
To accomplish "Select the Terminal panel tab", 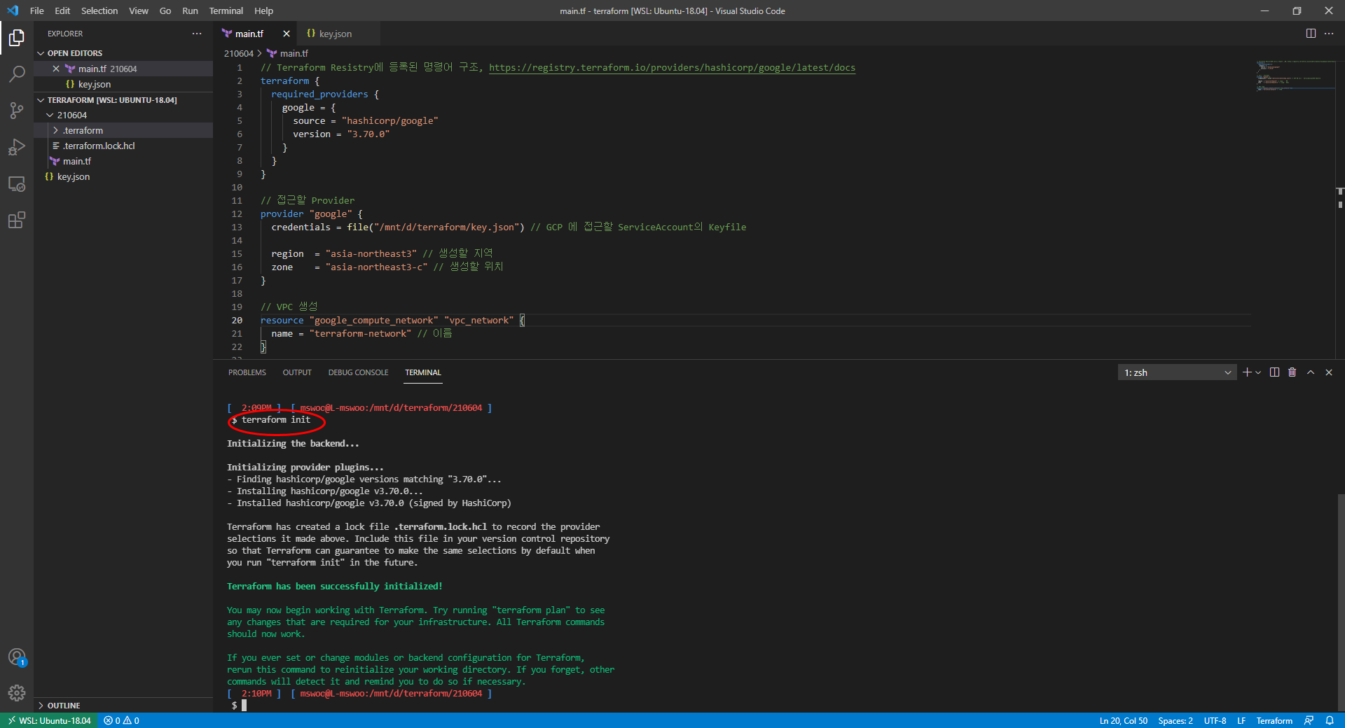I will (x=423, y=372).
